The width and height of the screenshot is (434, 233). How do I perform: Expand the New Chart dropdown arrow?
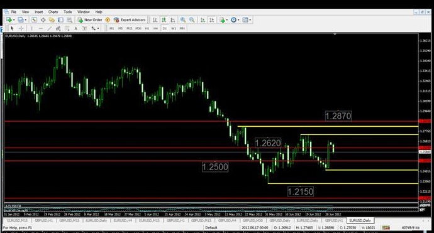(x=14, y=20)
